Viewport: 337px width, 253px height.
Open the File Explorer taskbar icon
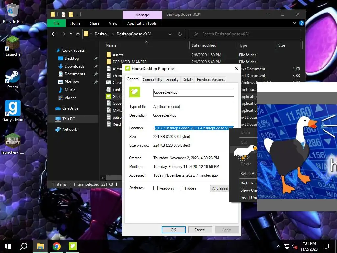coord(40,246)
